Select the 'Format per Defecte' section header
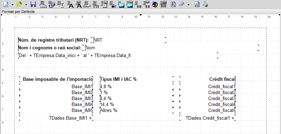The height and width of the screenshot is (134, 281). coord(140,12)
